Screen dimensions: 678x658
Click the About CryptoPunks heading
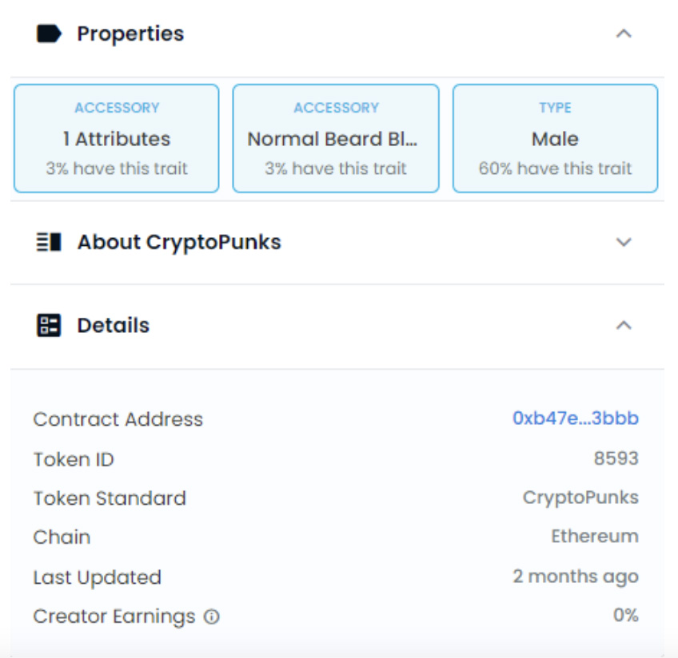click(179, 242)
